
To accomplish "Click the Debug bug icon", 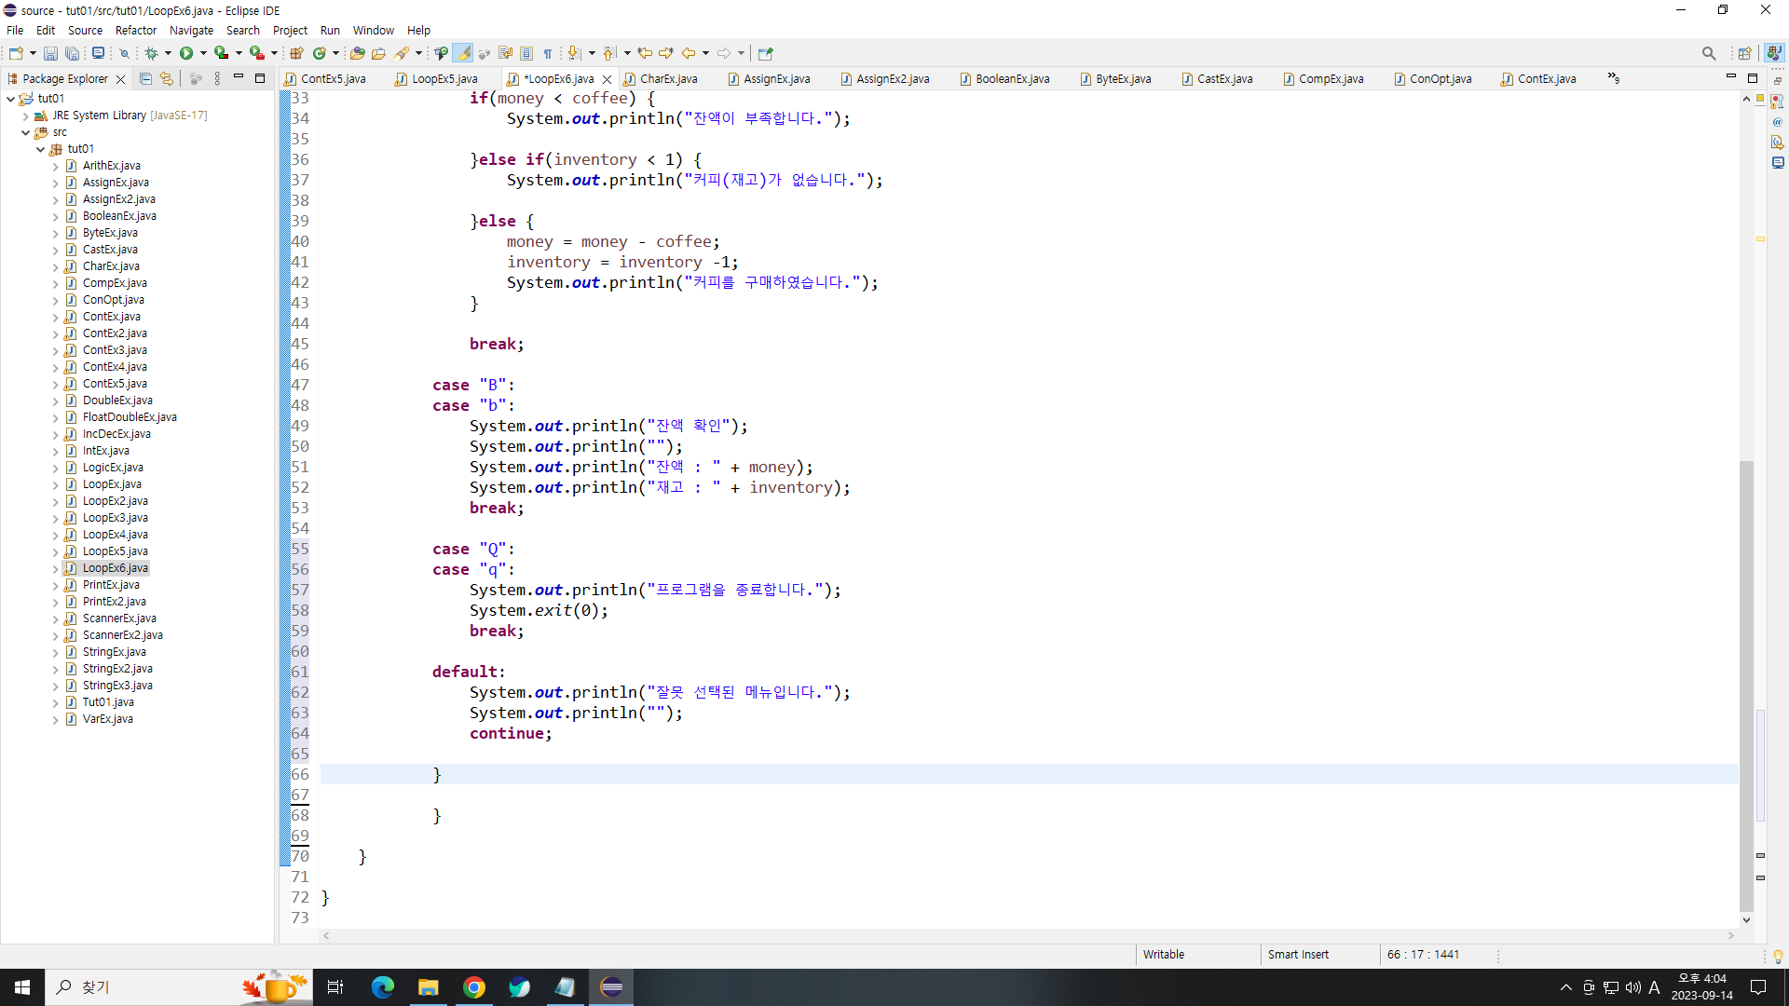I will point(152,53).
